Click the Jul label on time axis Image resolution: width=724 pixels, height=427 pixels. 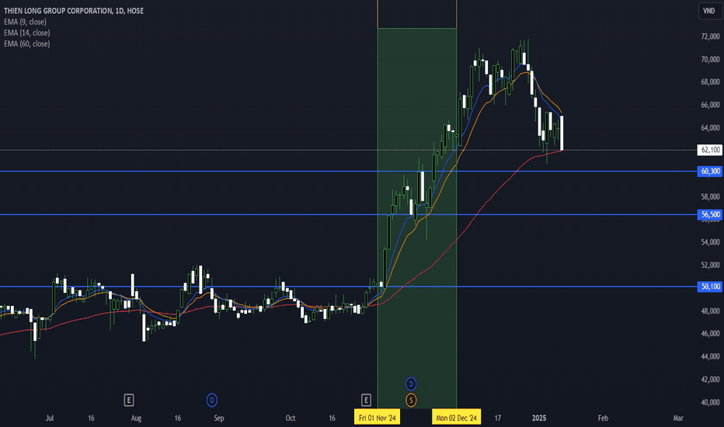(x=50, y=418)
